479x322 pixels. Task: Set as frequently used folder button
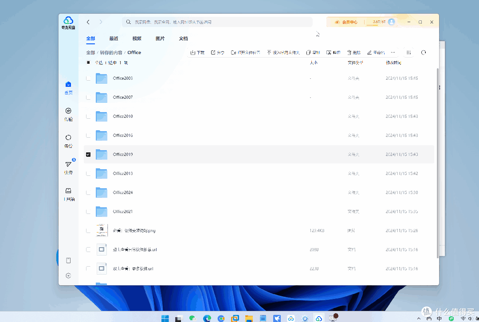coord(283,53)
